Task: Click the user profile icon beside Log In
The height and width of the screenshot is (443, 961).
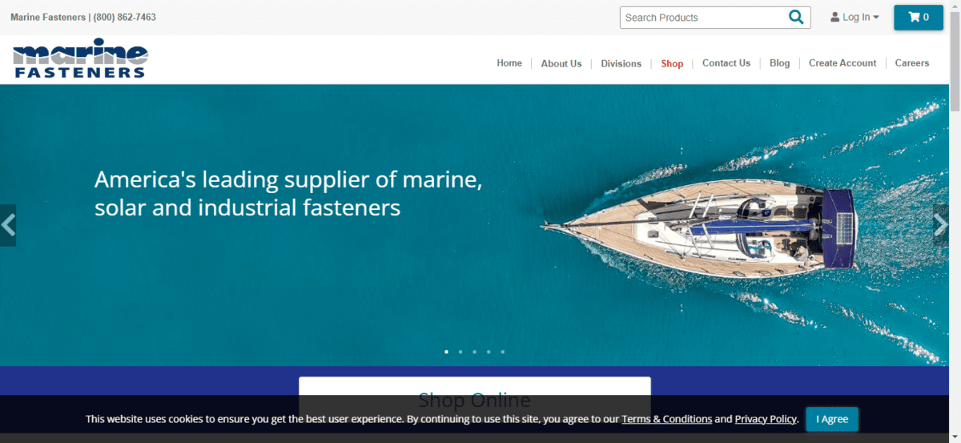Action: click(x=835, y=17)
